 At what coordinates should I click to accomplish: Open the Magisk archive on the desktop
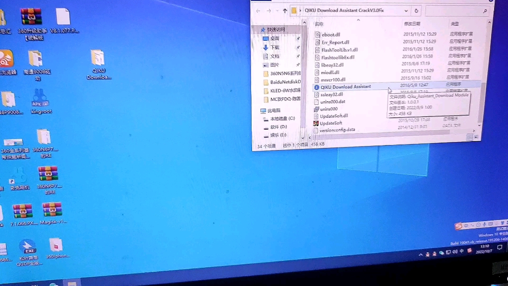tap(53, 213)
